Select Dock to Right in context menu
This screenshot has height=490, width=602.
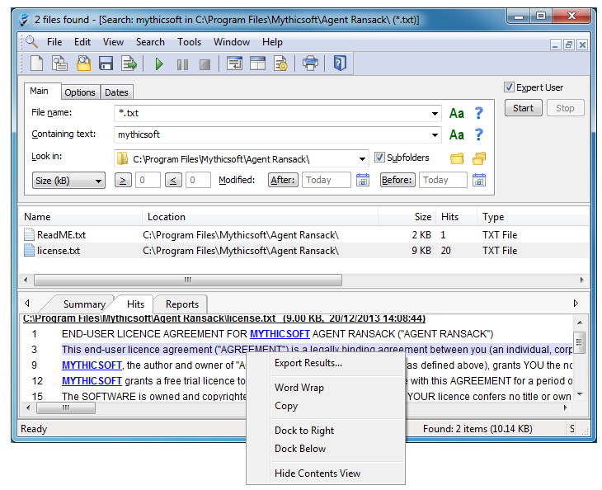(304, 431)
